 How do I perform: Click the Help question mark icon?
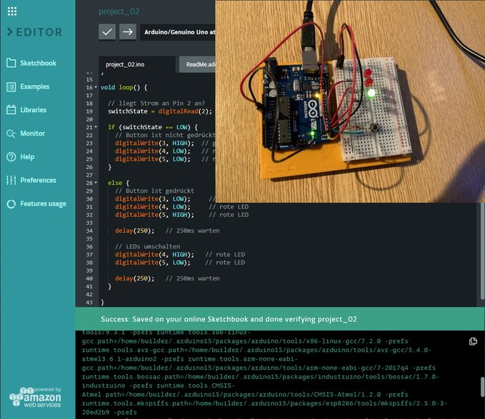[x=11, y=157]
